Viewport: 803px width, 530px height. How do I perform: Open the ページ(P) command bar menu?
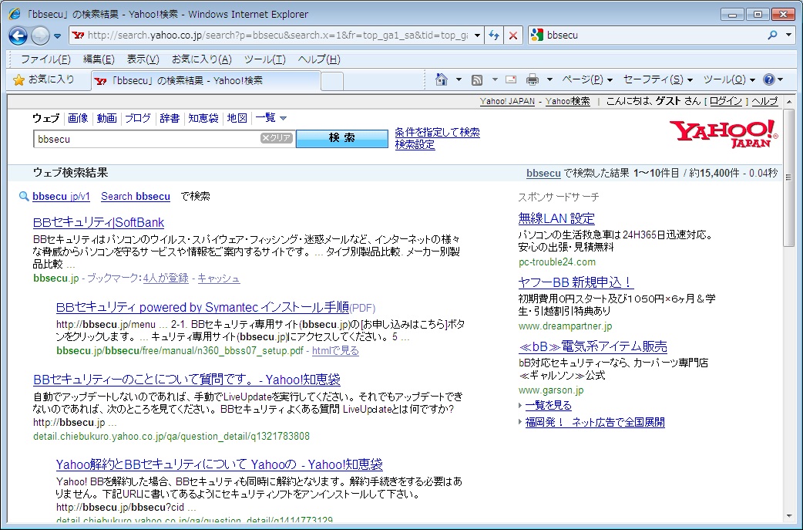[587, 79]
